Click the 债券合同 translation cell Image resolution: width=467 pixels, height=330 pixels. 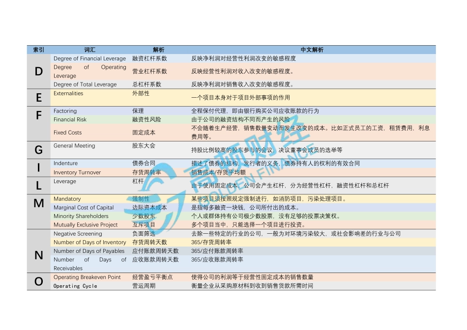click(x=144, y=164)
